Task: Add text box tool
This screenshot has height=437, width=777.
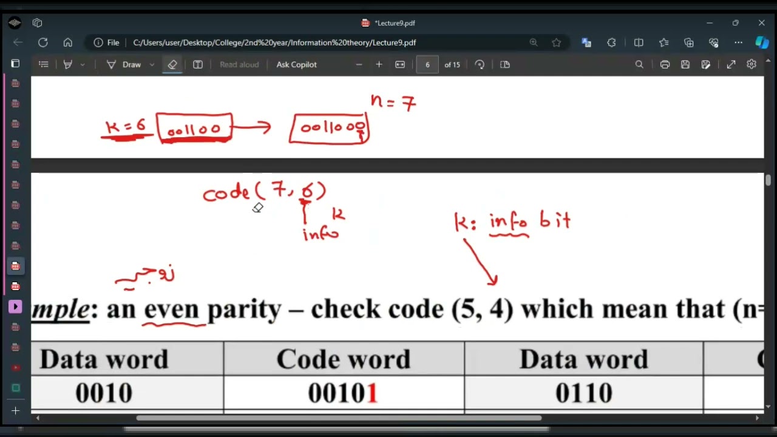Action: [x=198, y=64]
